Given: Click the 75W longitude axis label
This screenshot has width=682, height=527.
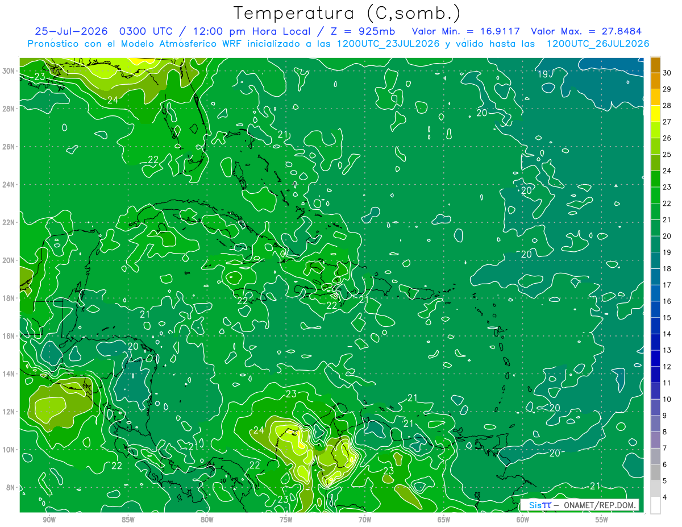Looking at the screenshot, I should [x=286, y=520].
